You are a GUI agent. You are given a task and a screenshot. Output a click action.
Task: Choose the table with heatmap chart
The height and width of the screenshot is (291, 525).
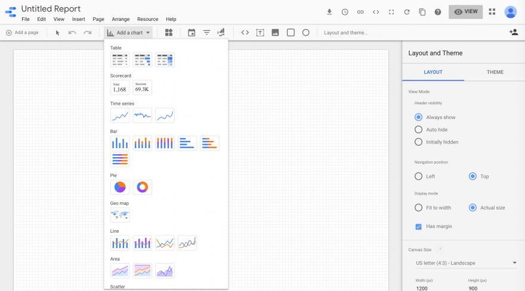(x=165, y=60)
